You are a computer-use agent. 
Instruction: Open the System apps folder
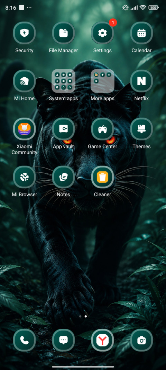pos(63,81)
